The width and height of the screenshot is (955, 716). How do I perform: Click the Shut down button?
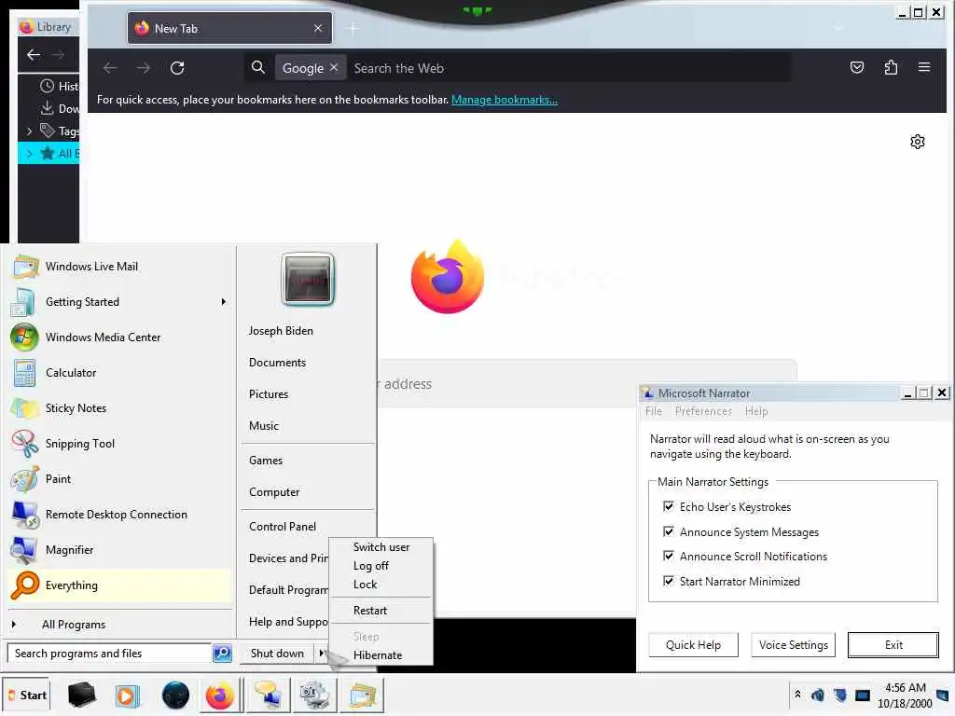point(277,654)
